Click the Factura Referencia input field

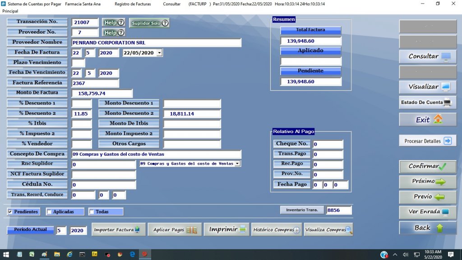click(x=95, y=83)
